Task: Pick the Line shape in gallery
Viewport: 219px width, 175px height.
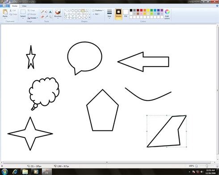Action: pyautogui.click(x=66, y=11)
